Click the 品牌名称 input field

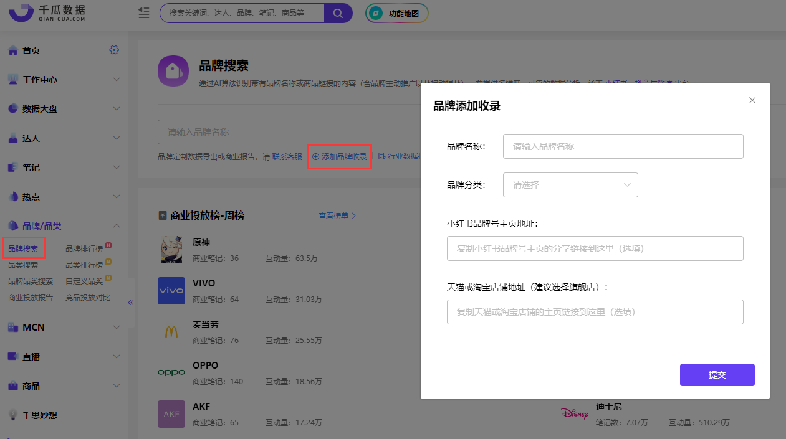point(622,146)
